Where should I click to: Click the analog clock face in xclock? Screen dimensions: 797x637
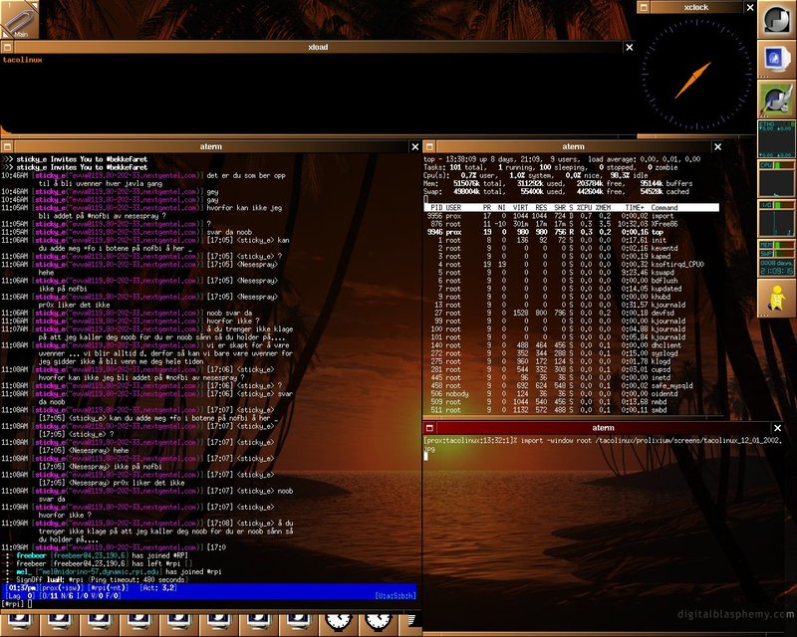tap(695, 75)
